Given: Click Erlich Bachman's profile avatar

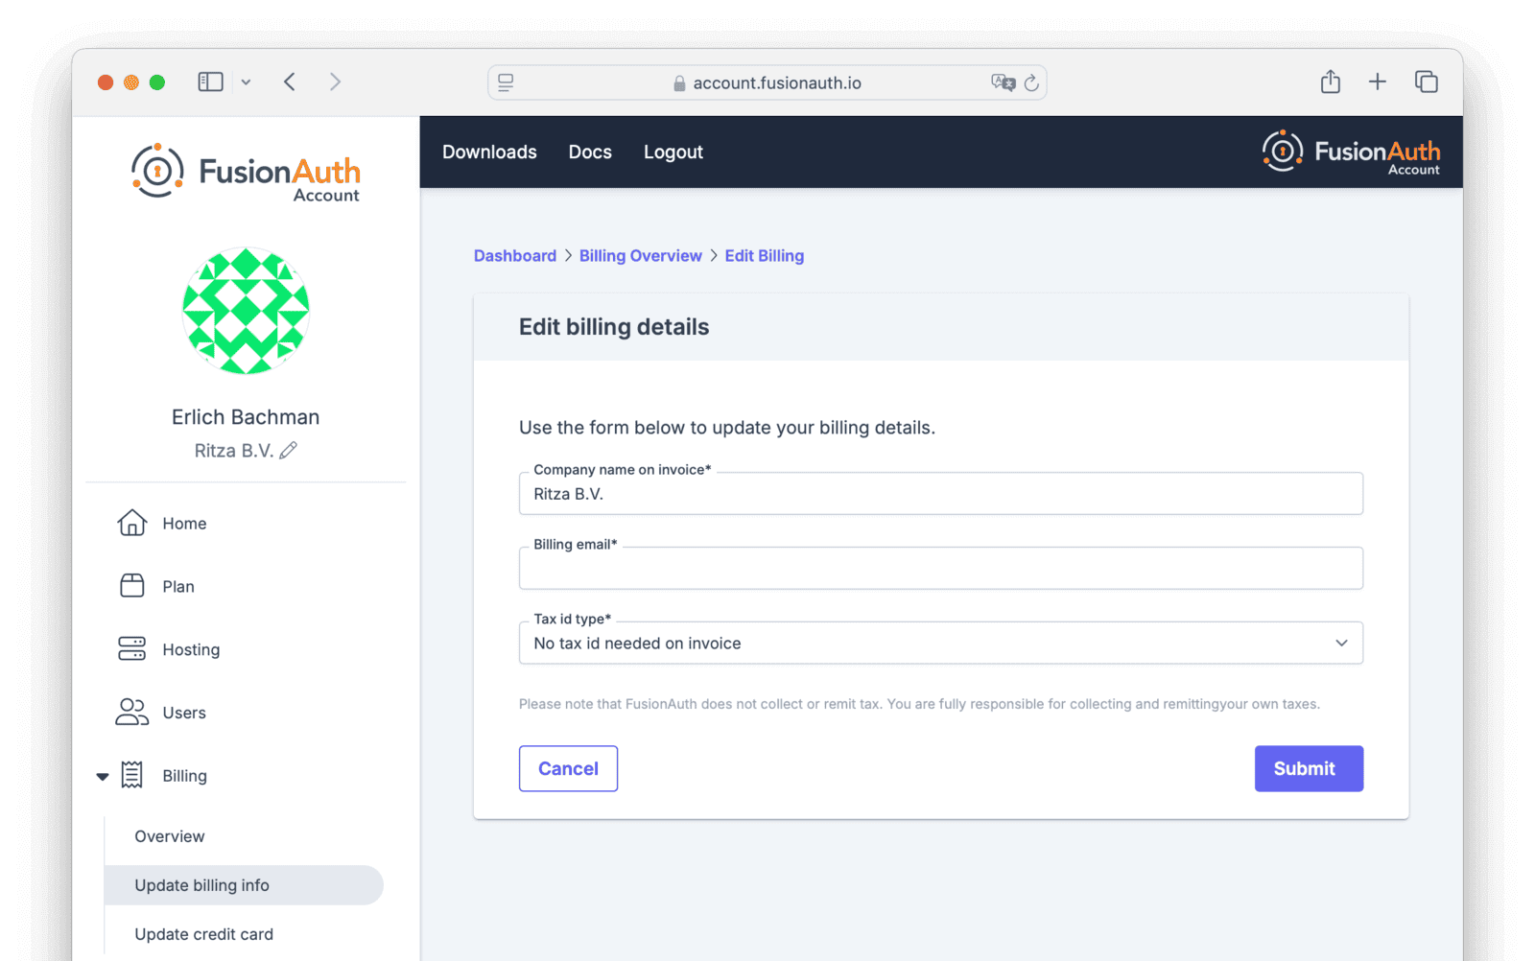Looking at the screenshot, I should click(246, 311).
